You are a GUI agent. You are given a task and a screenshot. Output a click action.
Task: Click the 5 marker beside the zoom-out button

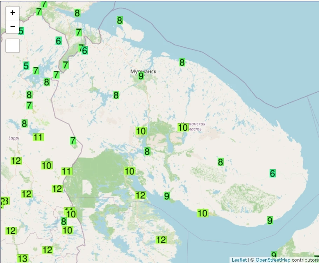21,31
